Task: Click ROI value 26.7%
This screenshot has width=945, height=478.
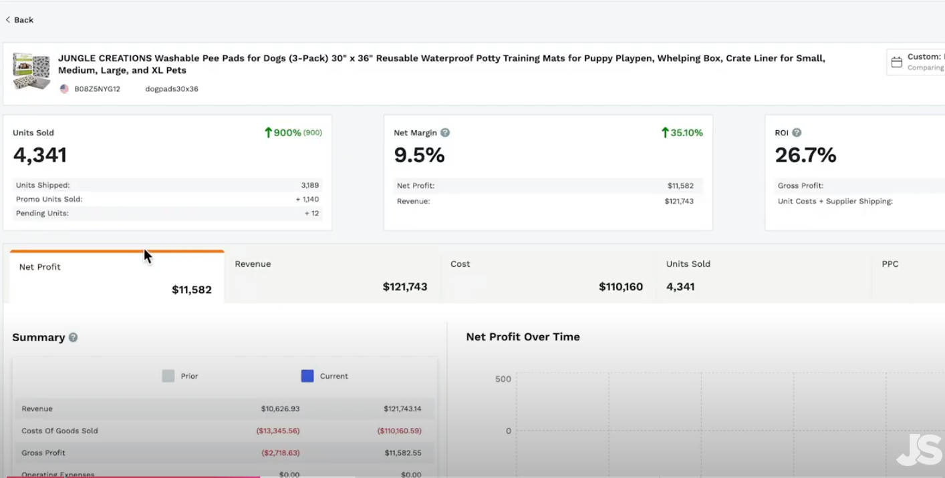Action: click(805, 156)
